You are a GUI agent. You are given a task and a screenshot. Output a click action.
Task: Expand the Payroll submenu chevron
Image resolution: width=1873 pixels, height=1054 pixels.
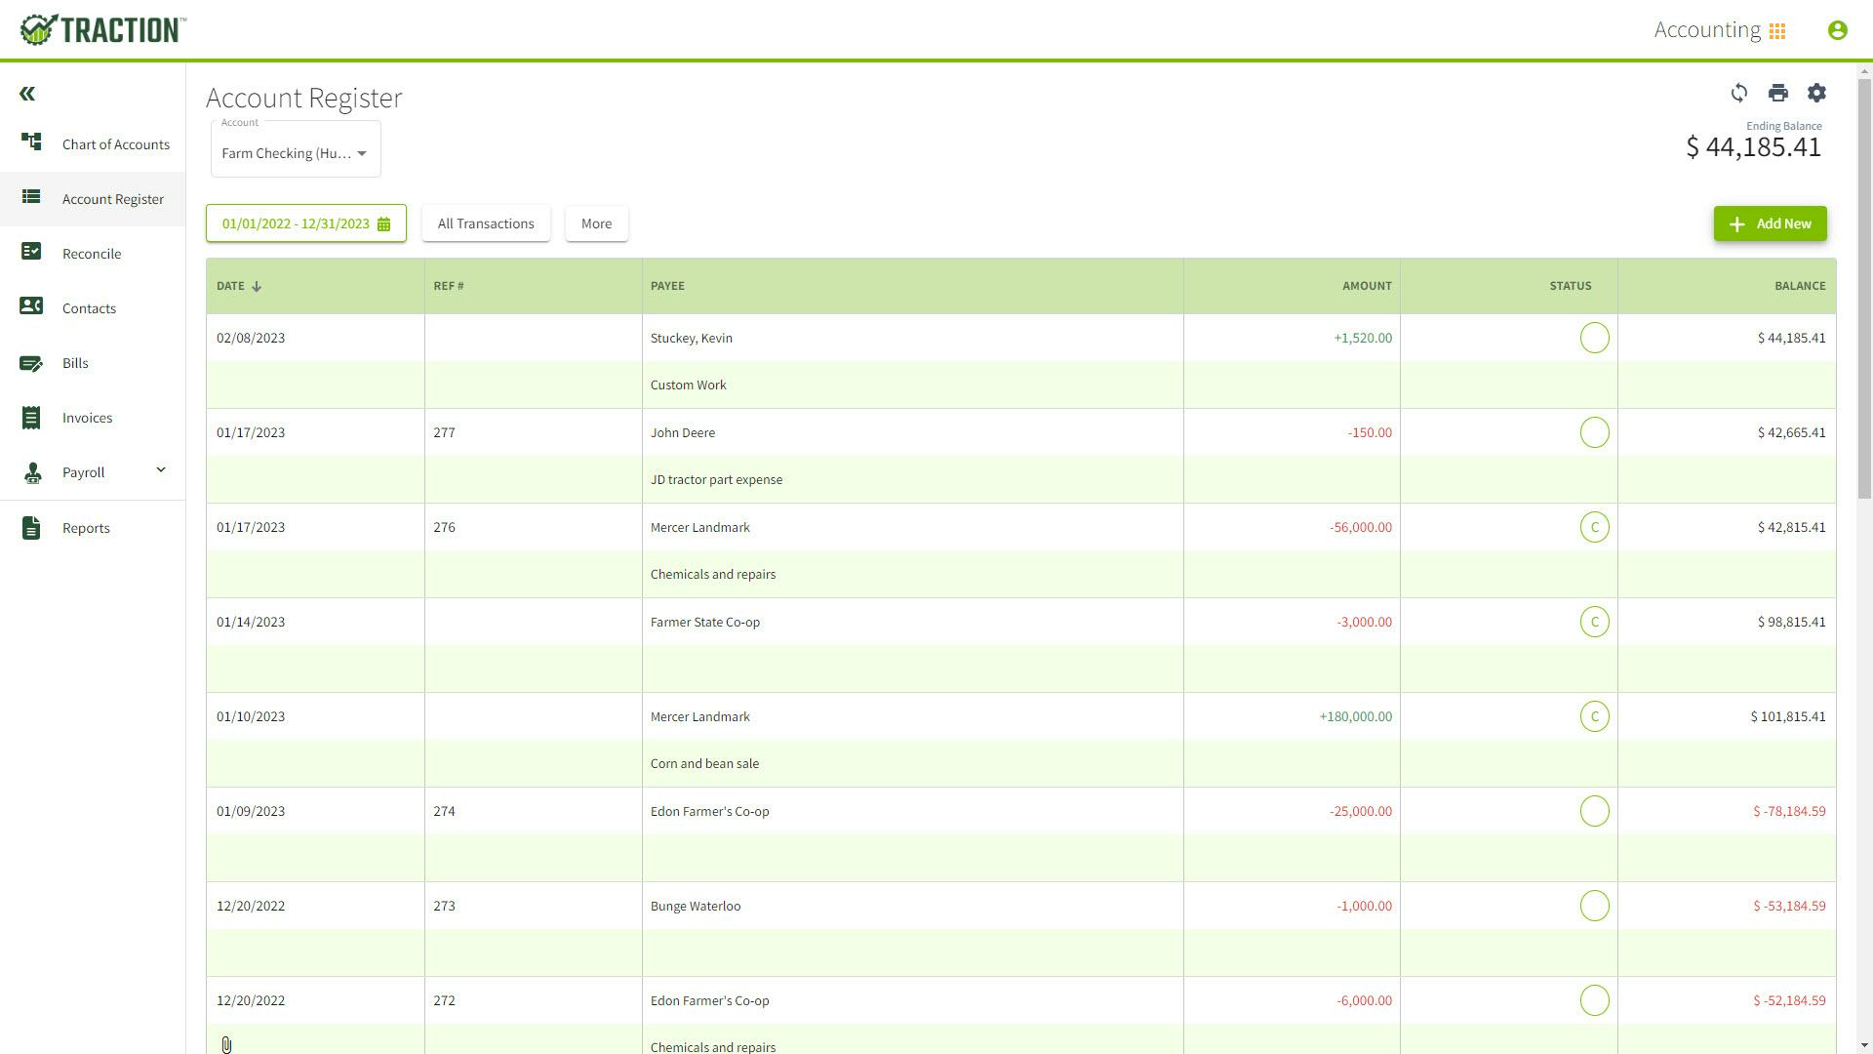click(x=161, y=470)
